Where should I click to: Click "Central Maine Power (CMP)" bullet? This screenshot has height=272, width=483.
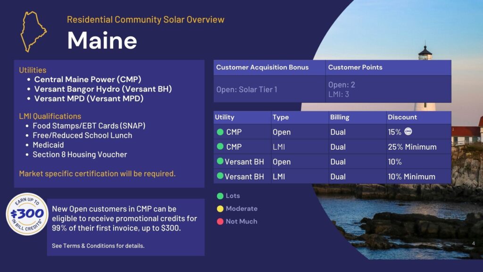tap(87, 79)
